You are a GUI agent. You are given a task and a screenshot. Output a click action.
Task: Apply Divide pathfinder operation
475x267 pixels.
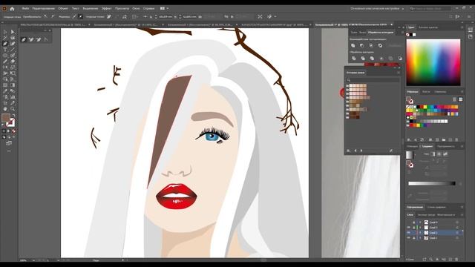pyautogui.click(x=353, y=58)
